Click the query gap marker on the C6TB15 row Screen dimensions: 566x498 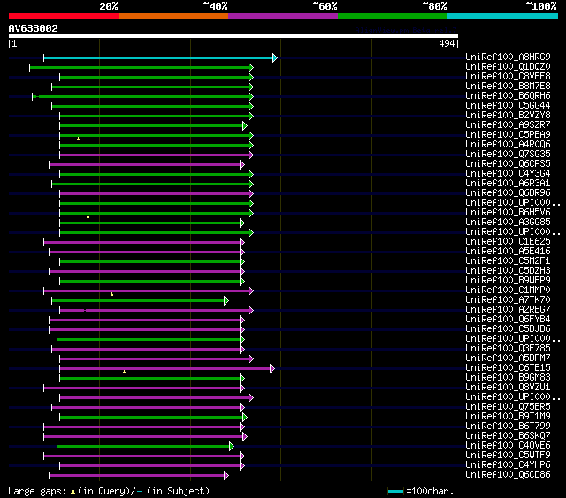[124, 372]
